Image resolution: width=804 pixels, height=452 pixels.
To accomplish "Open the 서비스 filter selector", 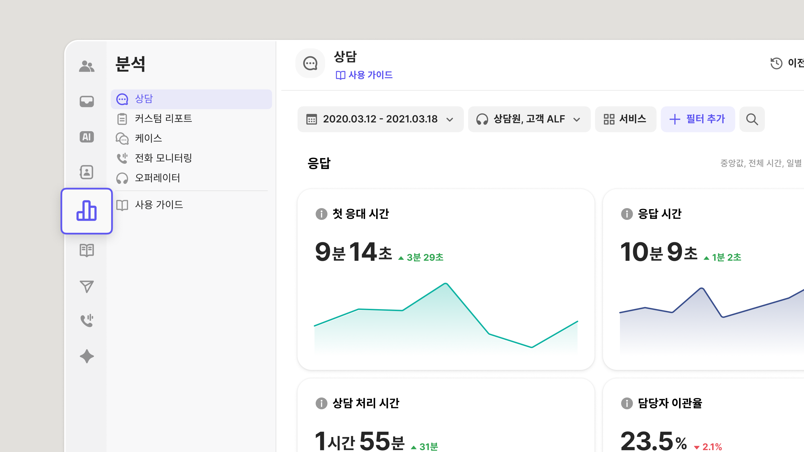I will click(625, 119).
